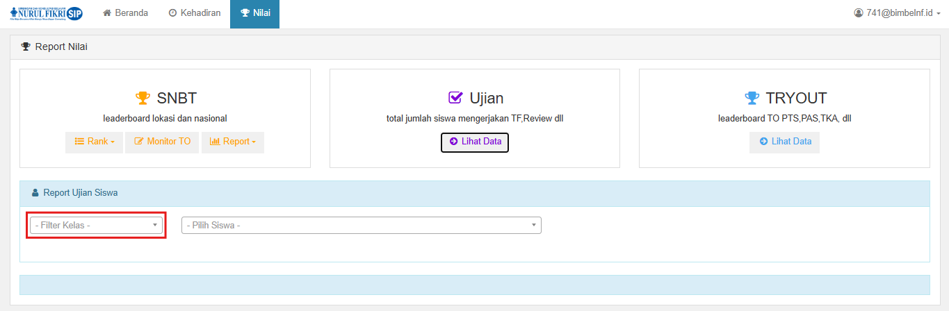Click the Monitor TO button

click(x=162, y=142)
